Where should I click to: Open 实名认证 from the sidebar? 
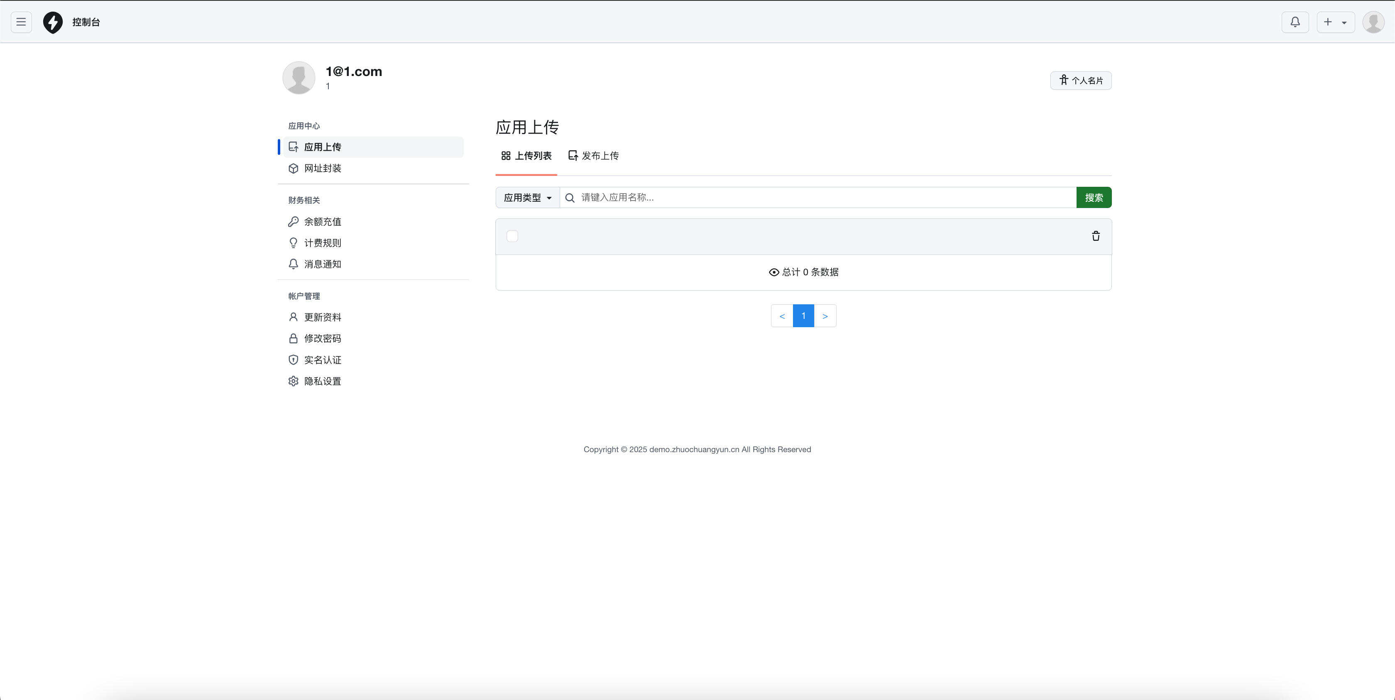(x=322, y=360)
